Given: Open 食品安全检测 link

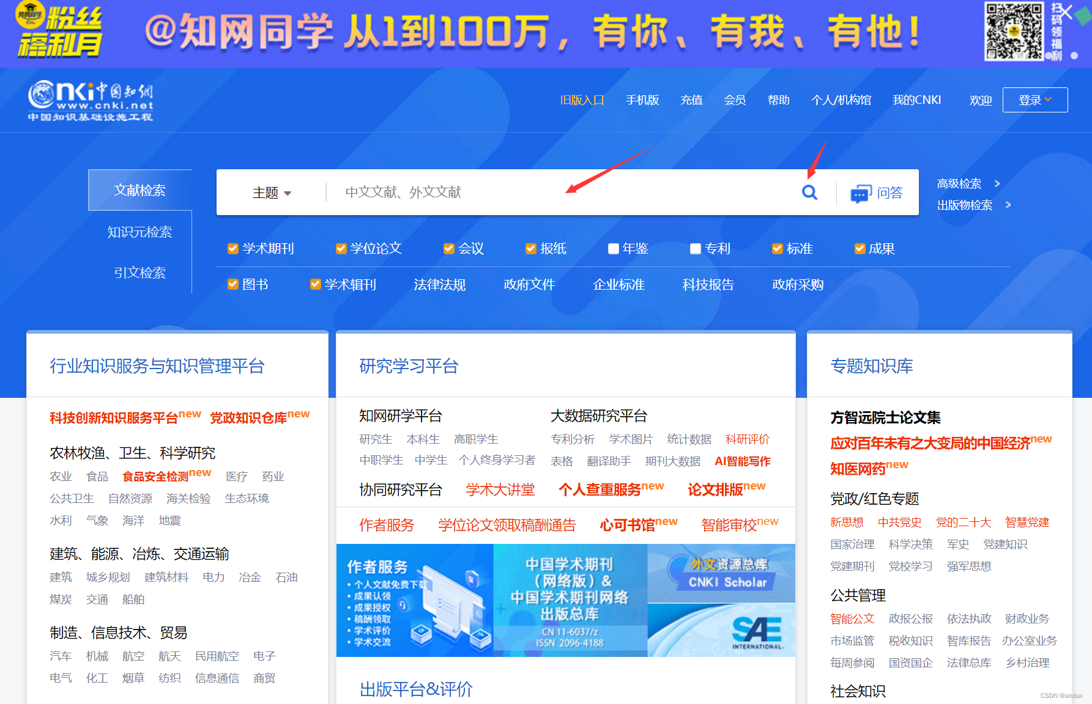Looking at the screenshot, I should pos(155,477).
